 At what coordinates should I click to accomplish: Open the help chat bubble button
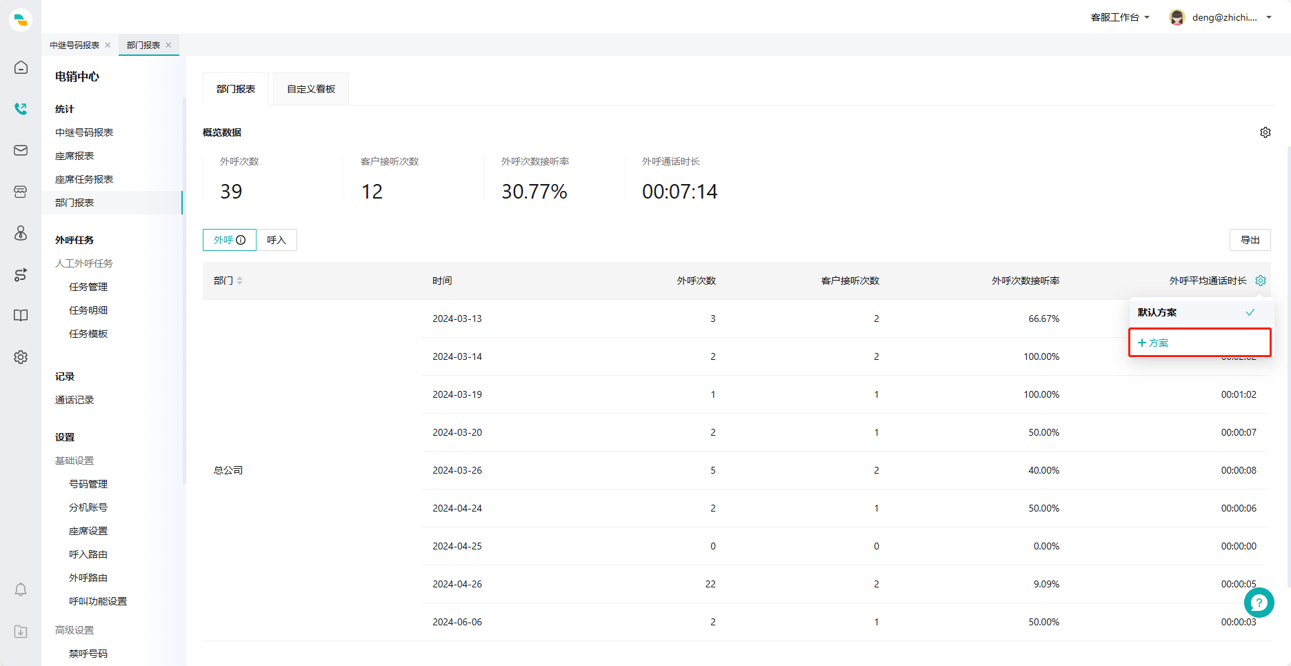1259,603
